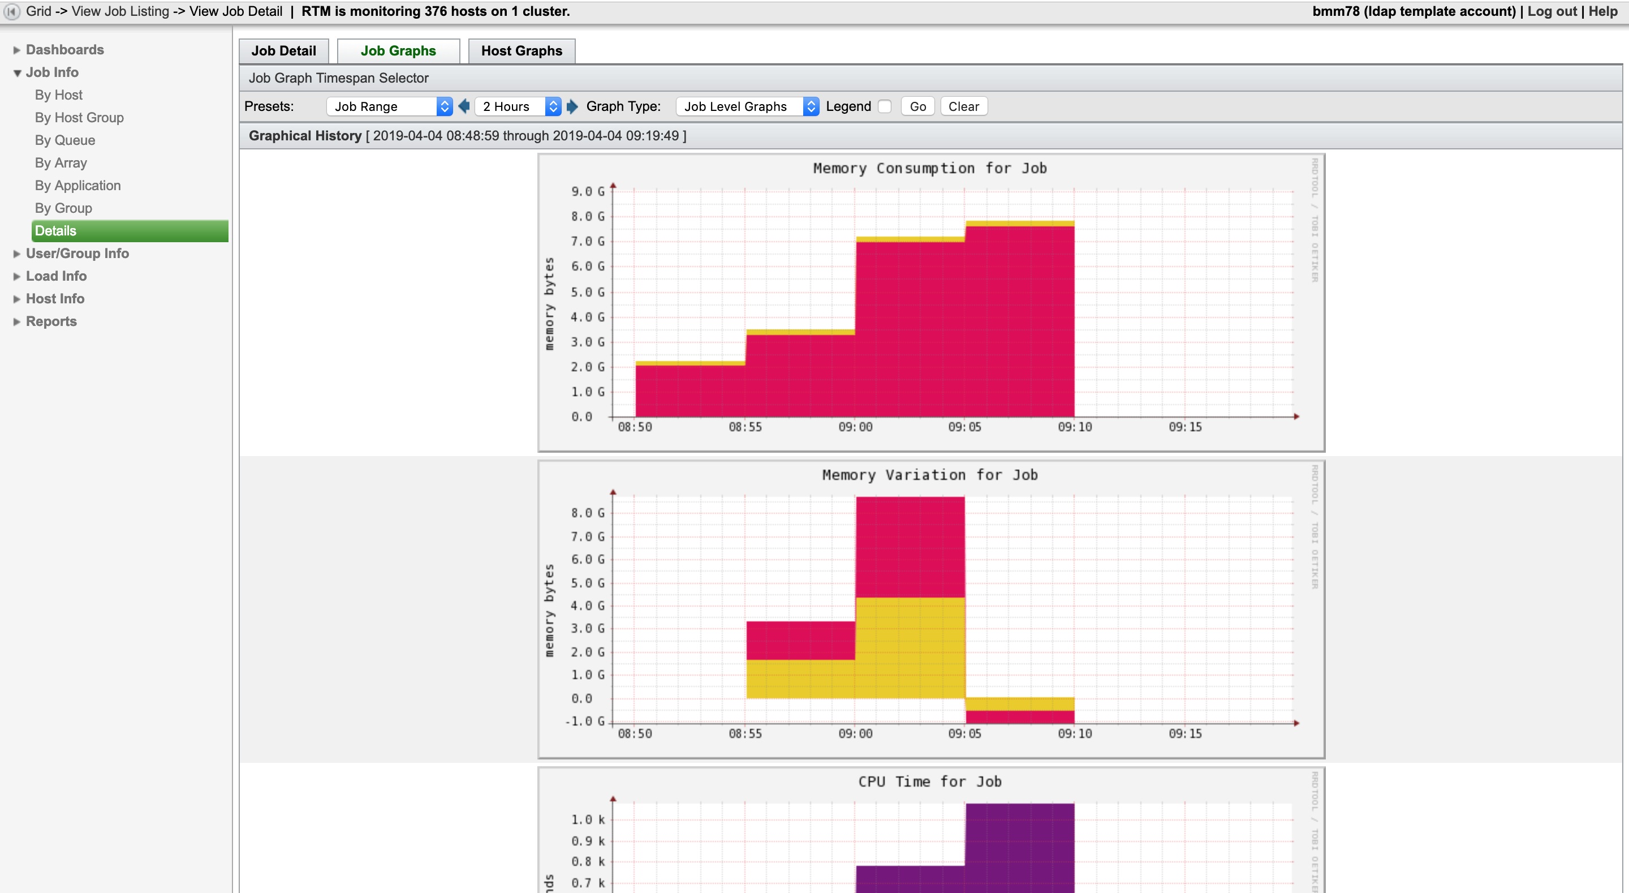The width and height of the screenshot is (1629, 893).
Task: Click the bmm78 ldap template account text
Action: (x=1414, y=11)
